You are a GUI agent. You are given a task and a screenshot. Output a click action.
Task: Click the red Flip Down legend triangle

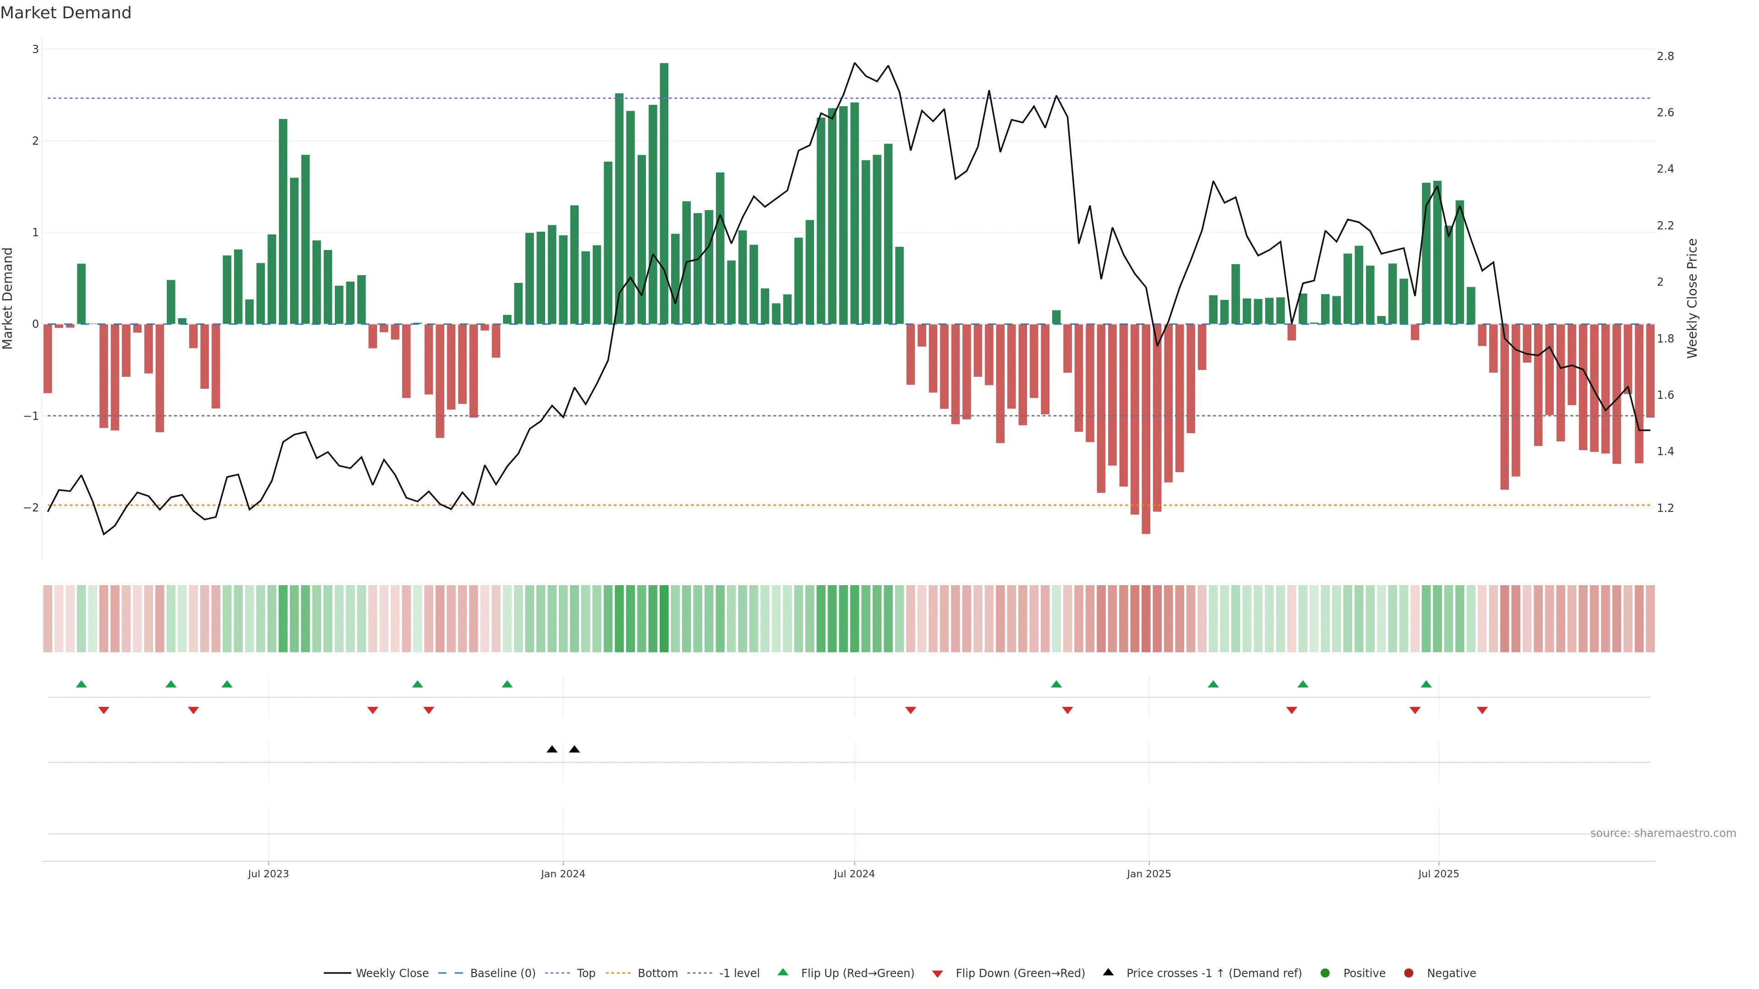[x=938, y=973]
